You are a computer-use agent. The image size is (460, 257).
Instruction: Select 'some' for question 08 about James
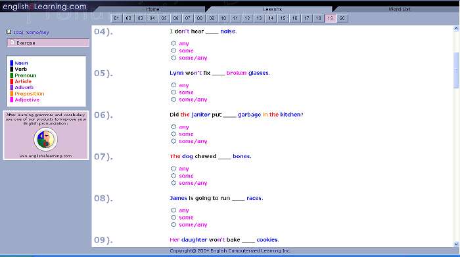[x=173, y=218]
